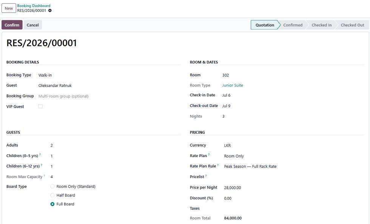Viewport: 370px width, 224px height.
Task: Select Full Board radio option
Action: [52, 204]
